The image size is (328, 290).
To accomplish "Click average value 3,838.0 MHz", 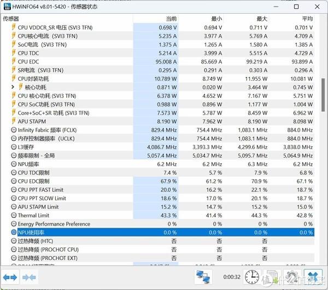I will 298,147.
